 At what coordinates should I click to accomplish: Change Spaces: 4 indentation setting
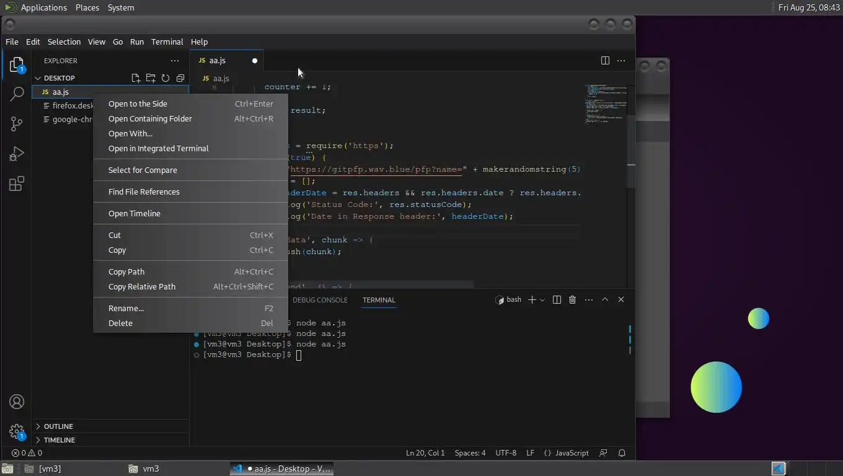tap(470, 453)
